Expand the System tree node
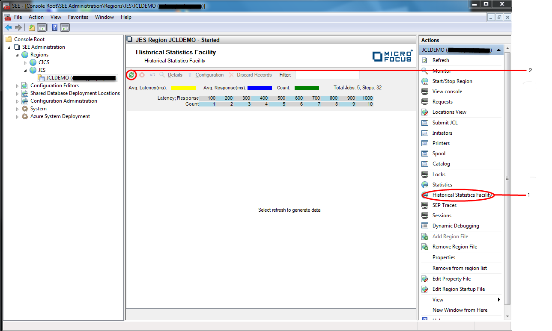Screen dimensions: 552x331 pos(18,109)
